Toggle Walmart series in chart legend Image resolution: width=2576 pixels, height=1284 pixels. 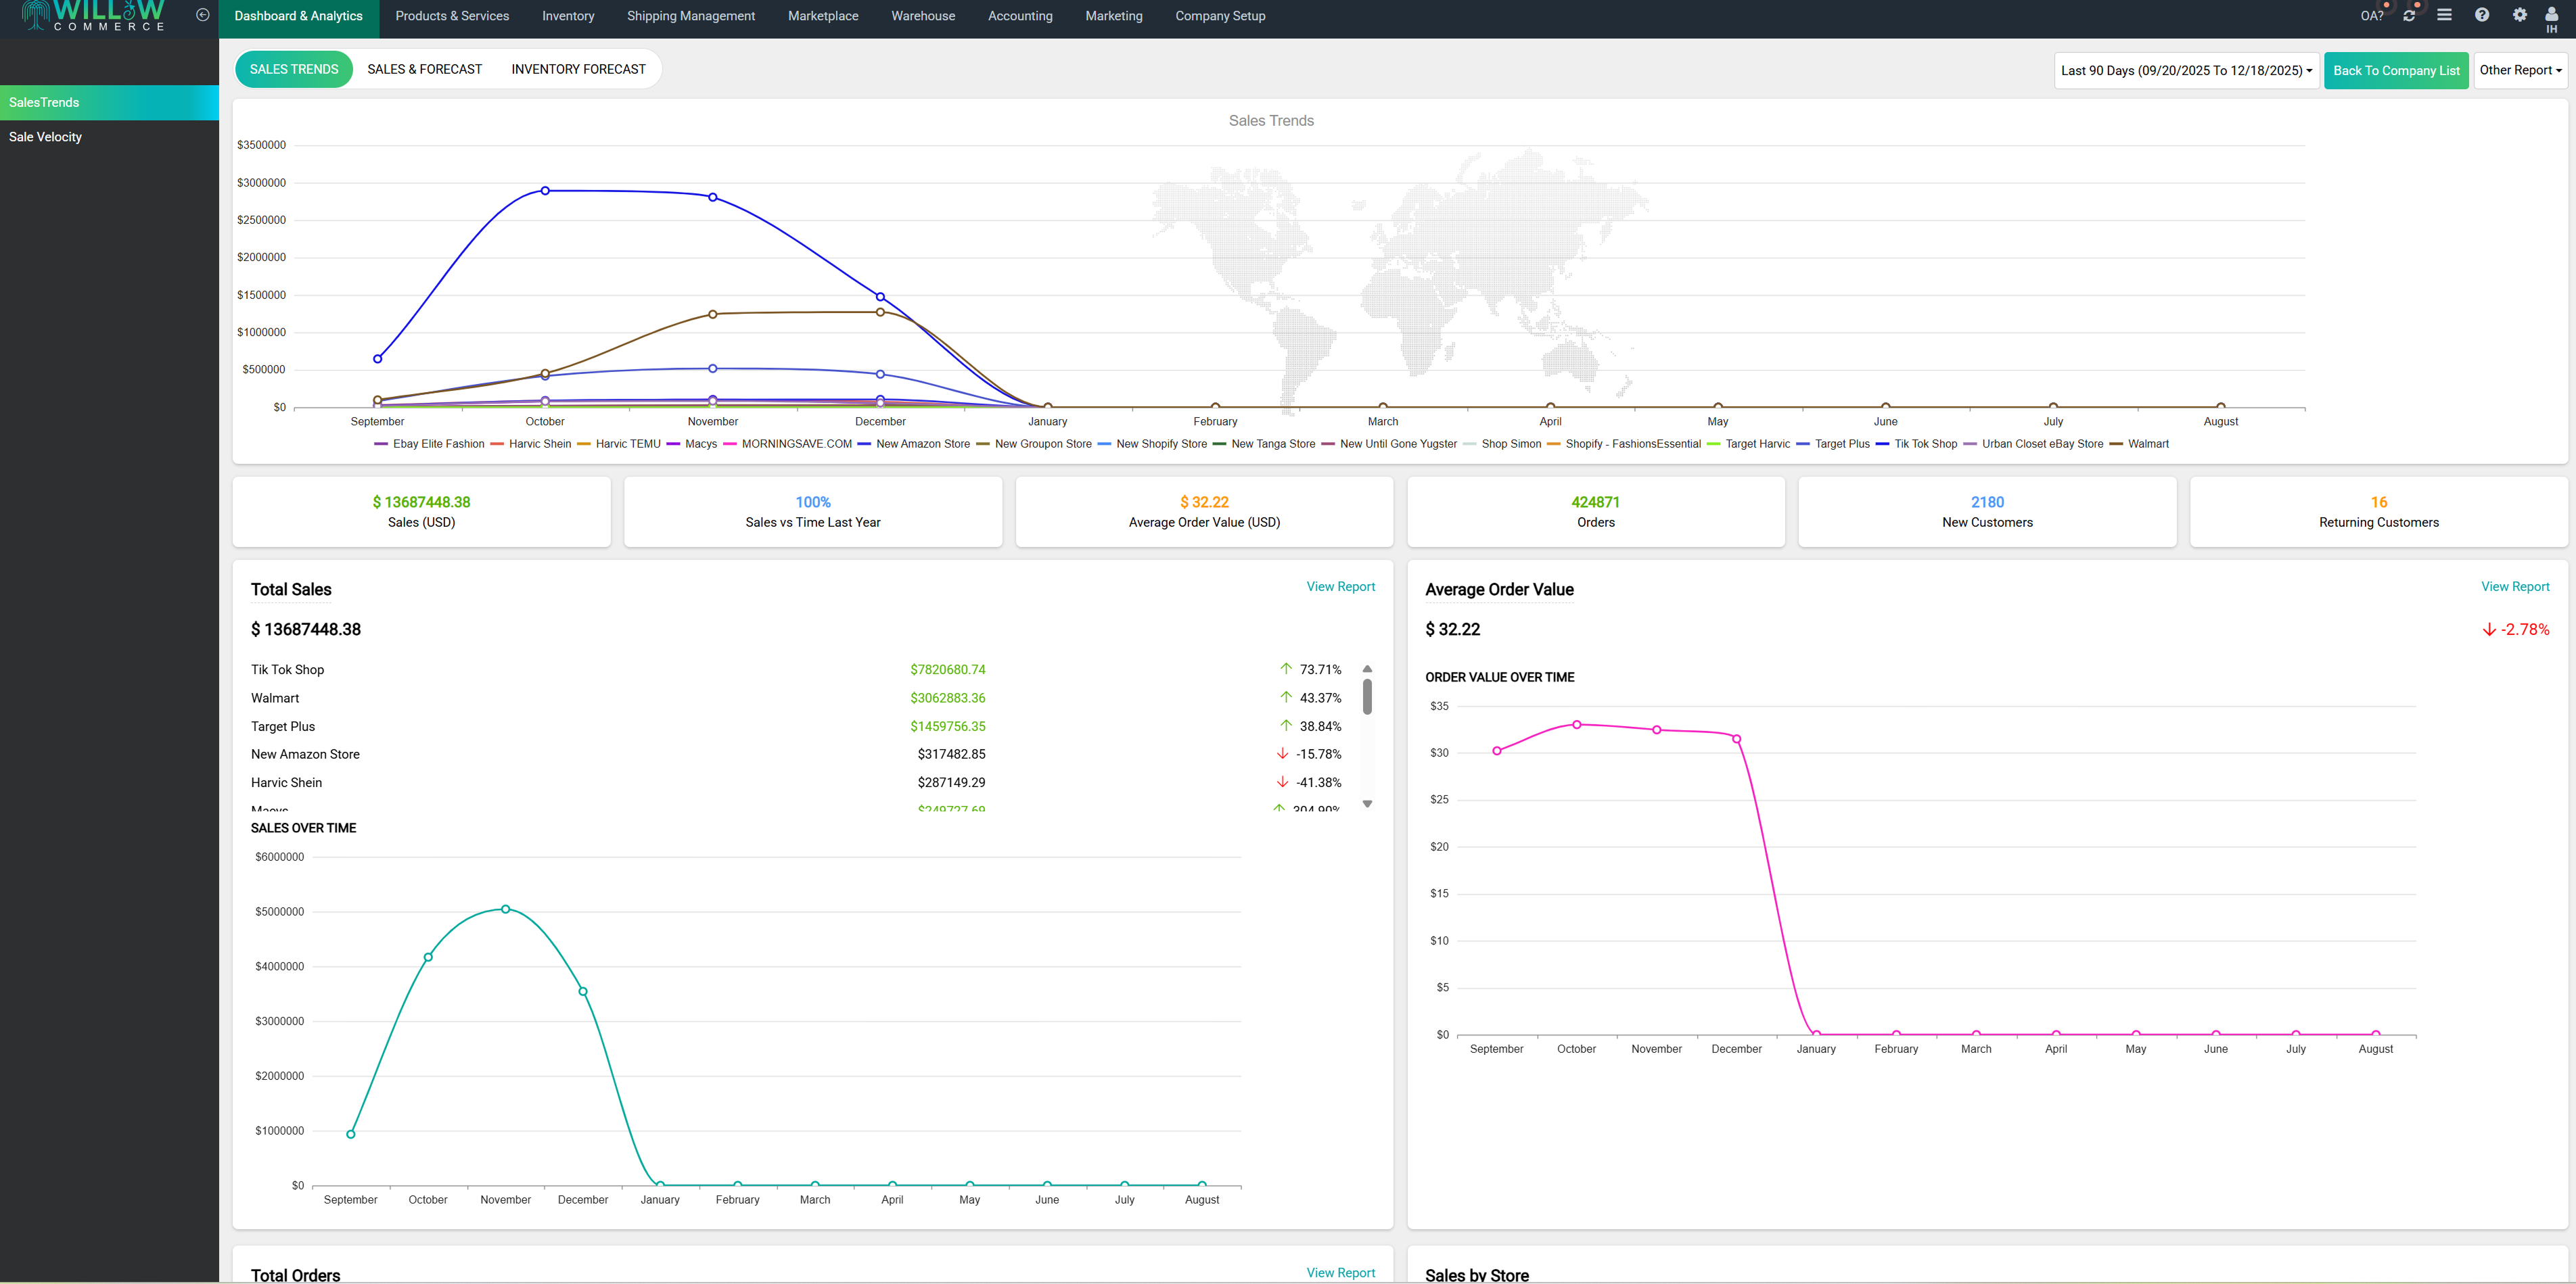click(x=2148, y=444)
